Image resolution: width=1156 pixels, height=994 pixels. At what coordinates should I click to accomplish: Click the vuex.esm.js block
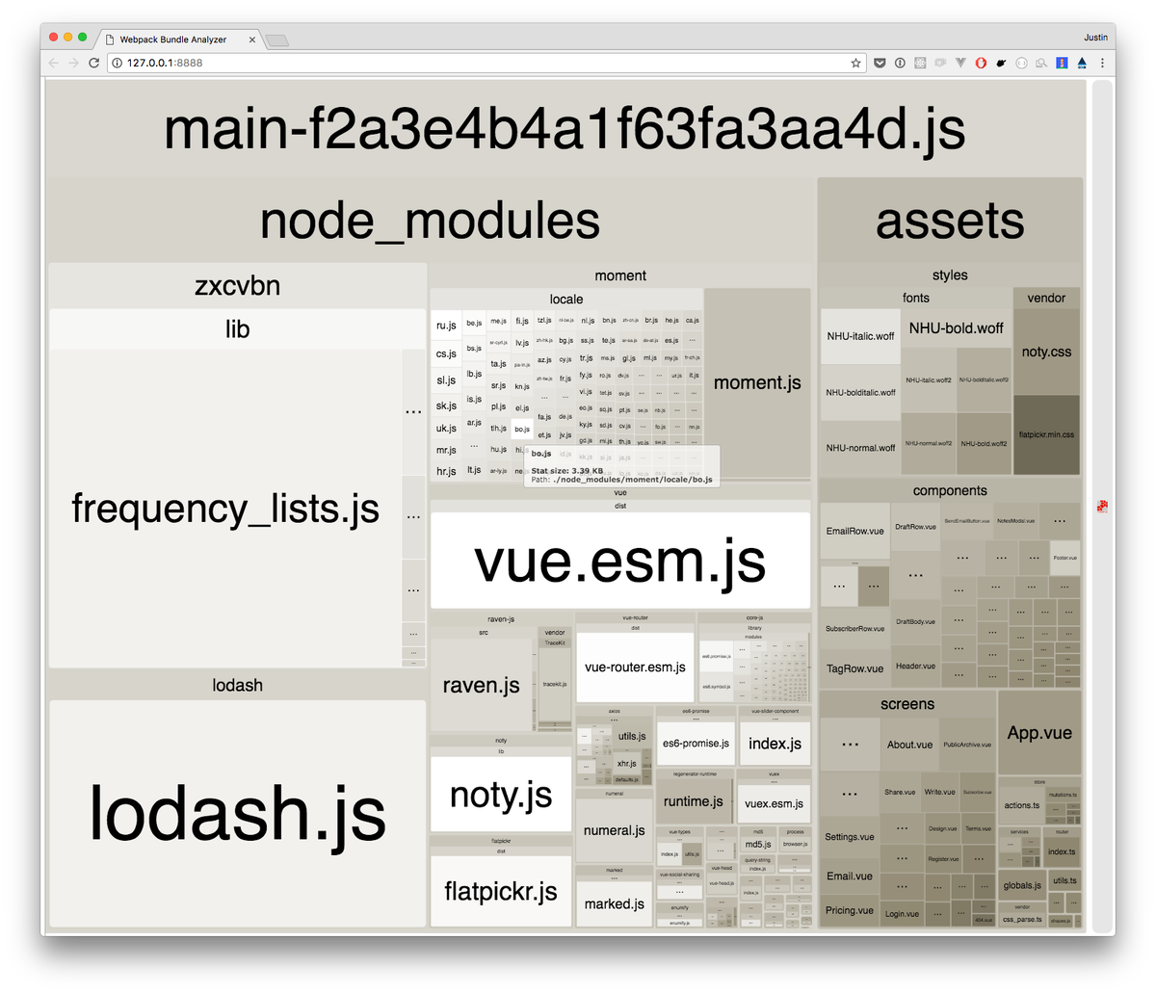[774, 803]
